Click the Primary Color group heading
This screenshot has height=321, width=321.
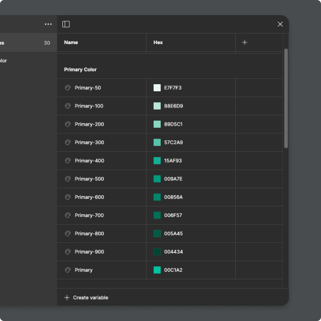pyautogui.click(x=80, y=69)
